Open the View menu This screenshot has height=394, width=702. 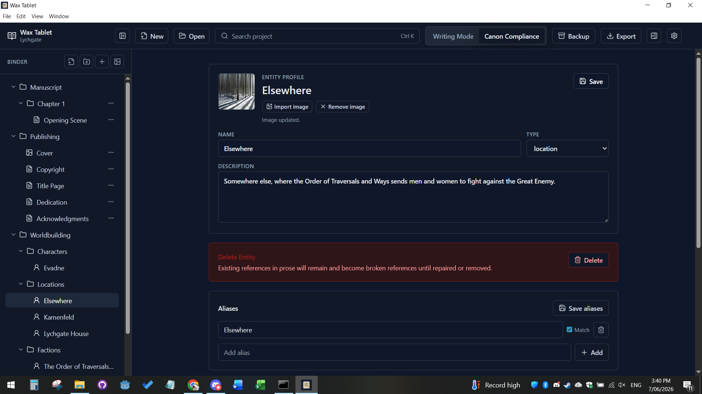click(37, 16)
